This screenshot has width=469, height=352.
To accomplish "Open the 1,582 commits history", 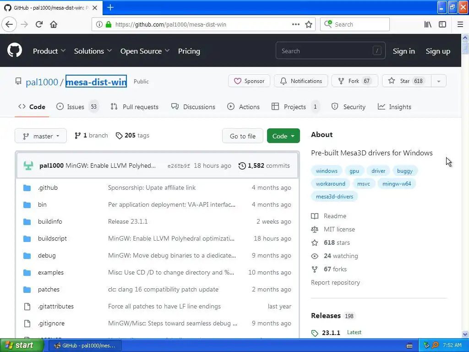I will click(264, 165).
